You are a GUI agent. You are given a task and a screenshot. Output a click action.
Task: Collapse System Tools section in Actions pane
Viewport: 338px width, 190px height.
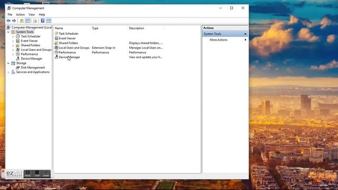click(245, 34)
